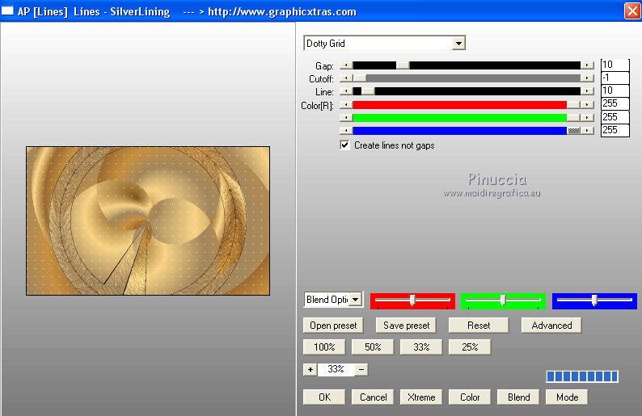Click the Blend button
642x416 pixels.
[x=518, y=397]
